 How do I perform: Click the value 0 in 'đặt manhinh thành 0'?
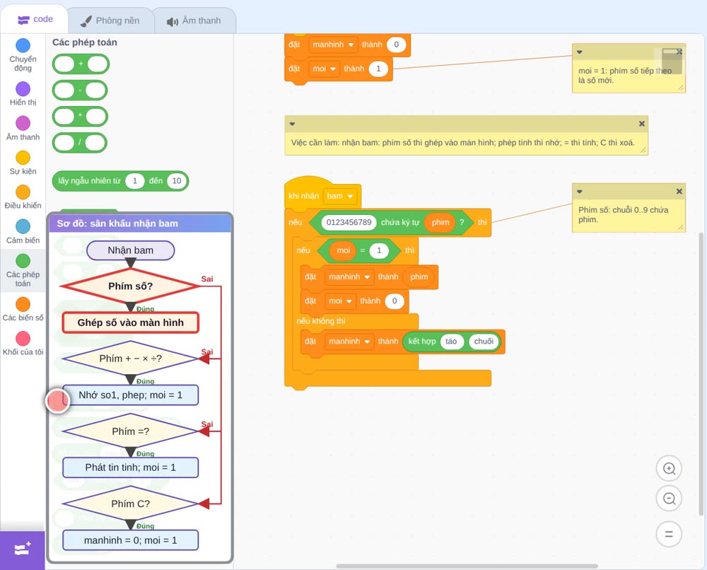click(397, 45)
